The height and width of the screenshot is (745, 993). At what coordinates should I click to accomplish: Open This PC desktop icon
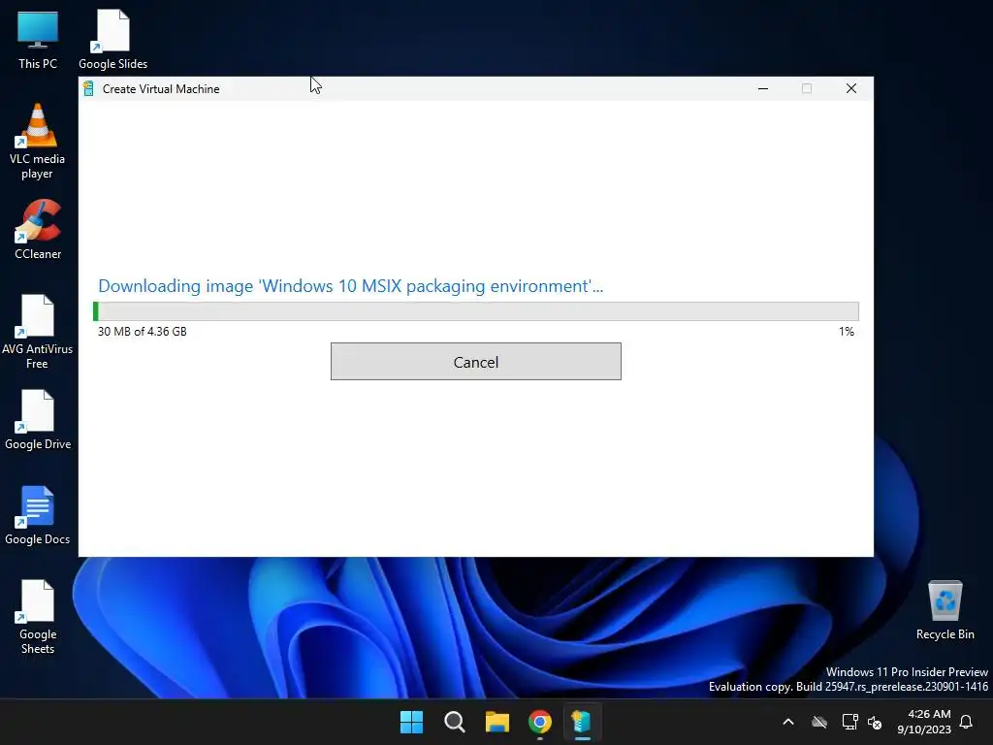(38, 40)
